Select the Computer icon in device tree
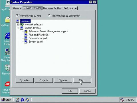Image resolution: width=137 pixels, height=103 pixels. click(x=18, y=21)
